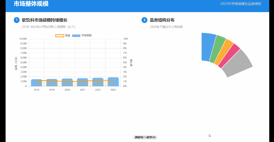The width and height of the screenshot is (274, 142).
Task: Click the 2018 market size bar
Action: [37, 83]
